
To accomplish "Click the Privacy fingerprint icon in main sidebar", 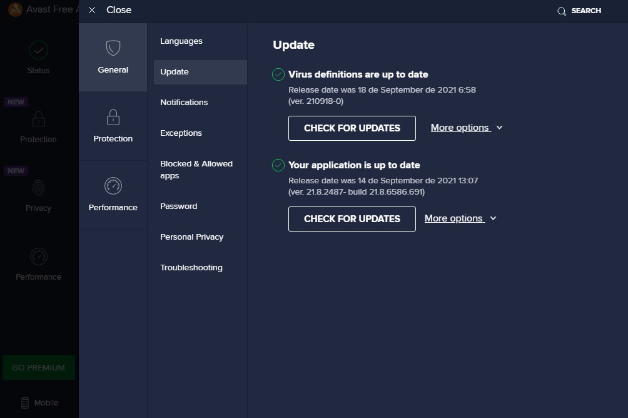I will tap(38, 188).
